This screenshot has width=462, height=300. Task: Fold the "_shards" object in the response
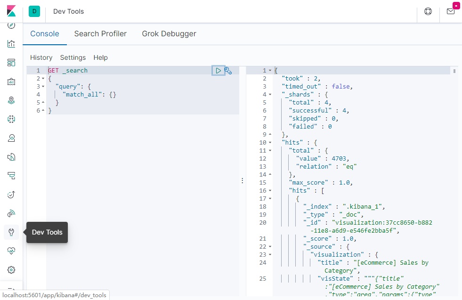pos(270,95)
